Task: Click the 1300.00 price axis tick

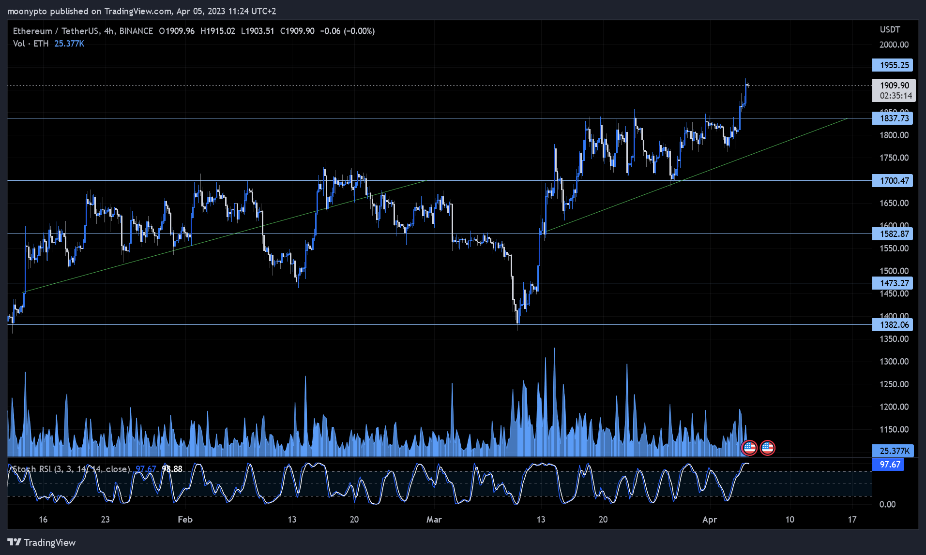Action: click(894, 361)
